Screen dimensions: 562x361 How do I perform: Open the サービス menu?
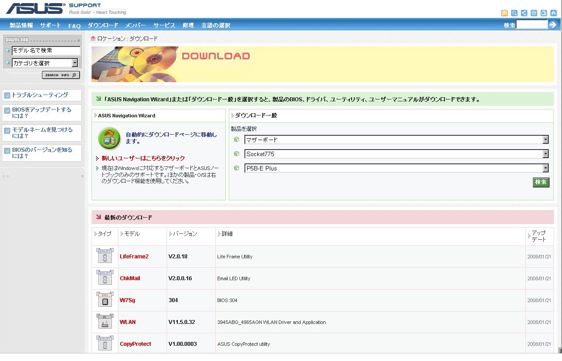pyautogui.click(x=164, y=25)
